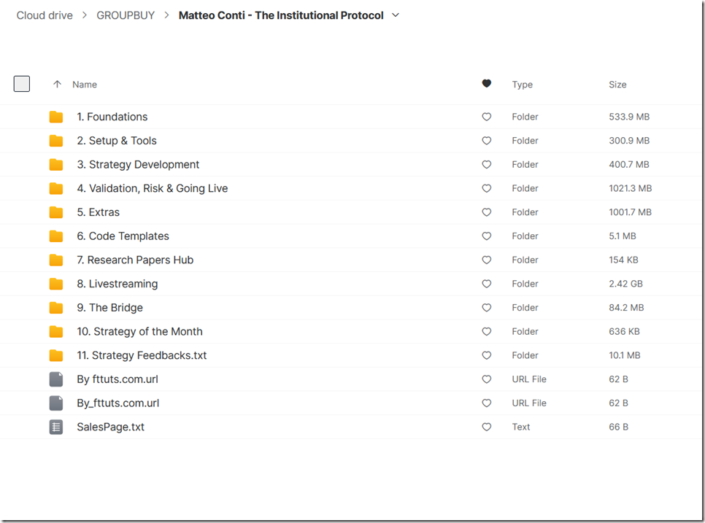Click folder icon for 5. Extras

point(56,212)
